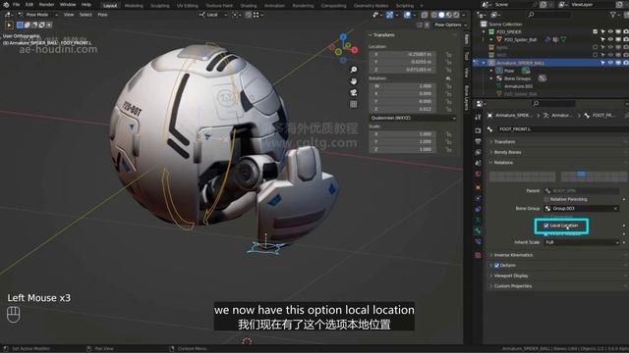Open the Pose menu in viewport header
The width and height of the screenshot is (629, 353).
click(x=102, y=15)
